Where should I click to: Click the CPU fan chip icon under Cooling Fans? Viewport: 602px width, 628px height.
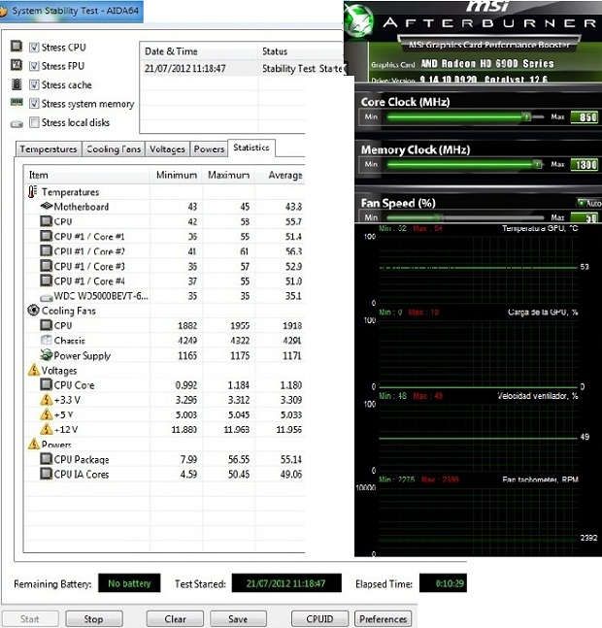click(x=47, y=325)
